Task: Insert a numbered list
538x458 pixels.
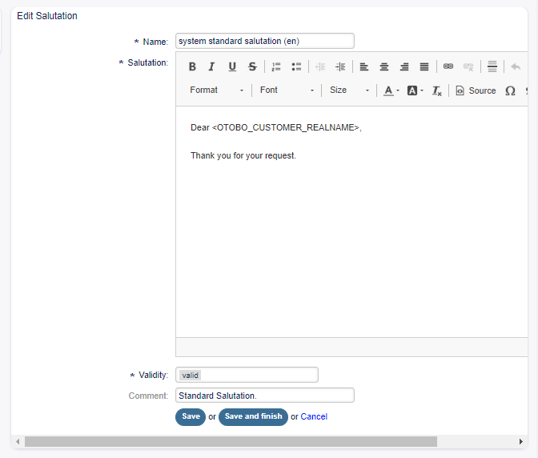Action: (276, 66)
